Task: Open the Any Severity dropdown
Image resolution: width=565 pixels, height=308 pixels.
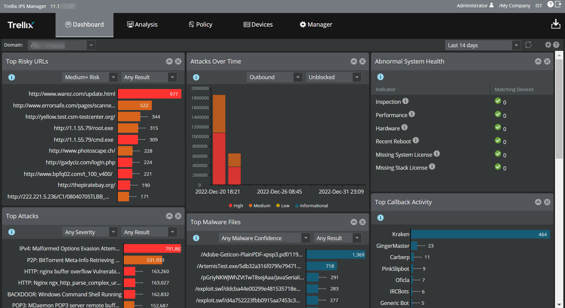Action: 90,232
